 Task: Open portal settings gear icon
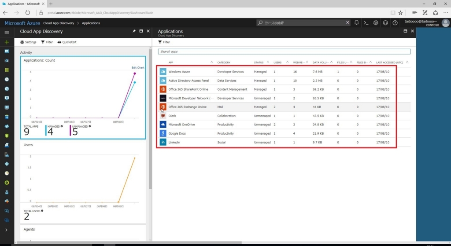(x=376, y=23)
